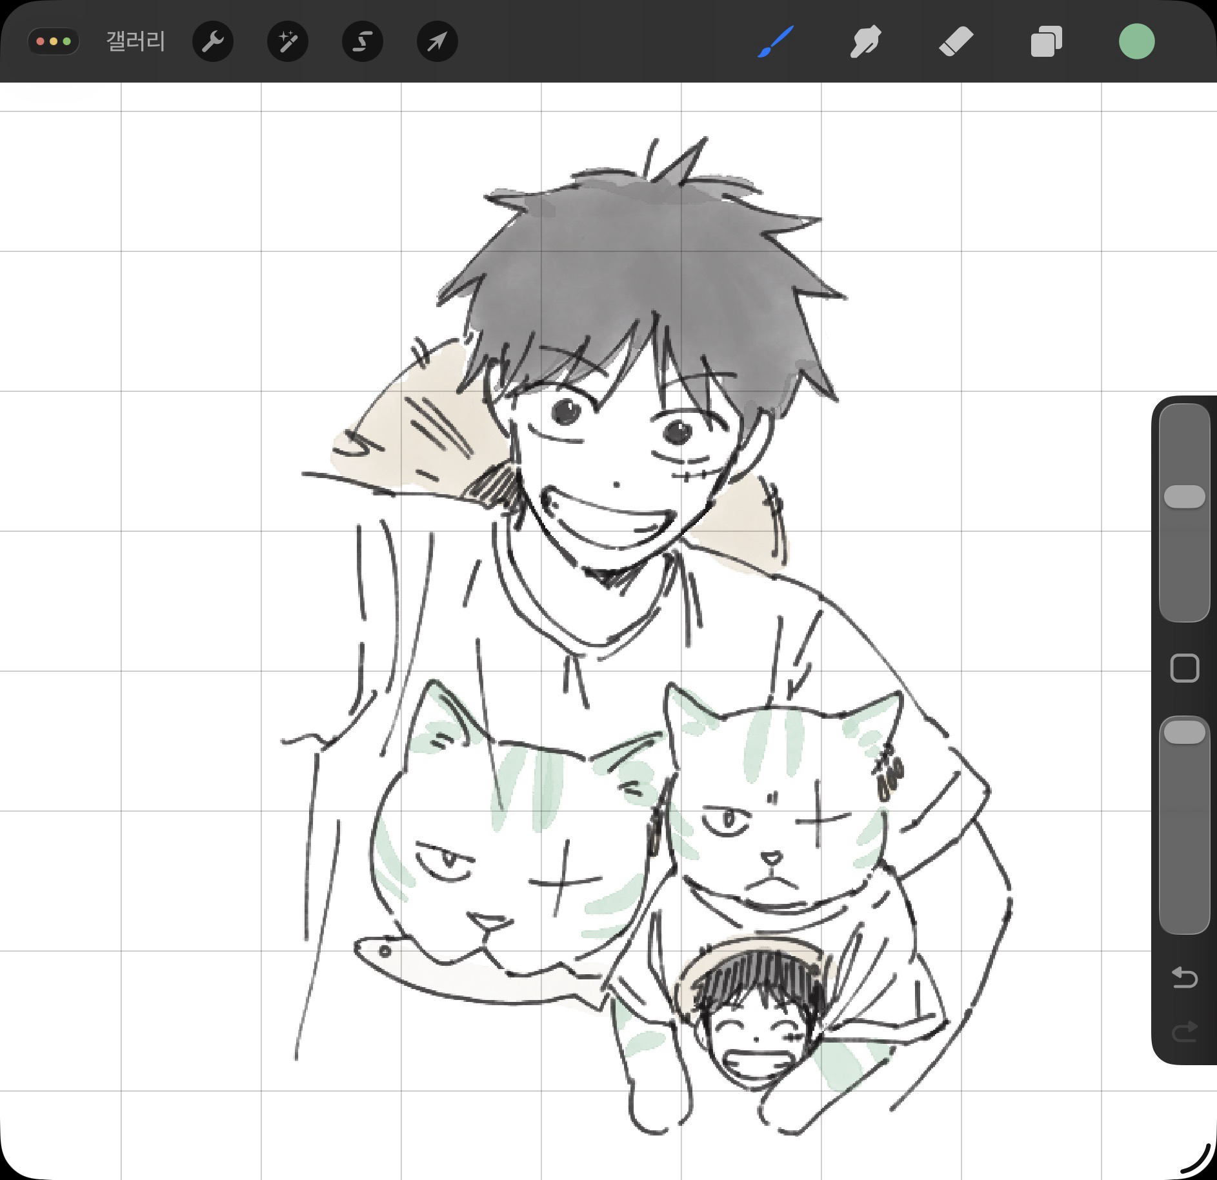The image size is (1217, 1180).
Task: Activate the Transform arrow tool
Action: tap(438, 42)
